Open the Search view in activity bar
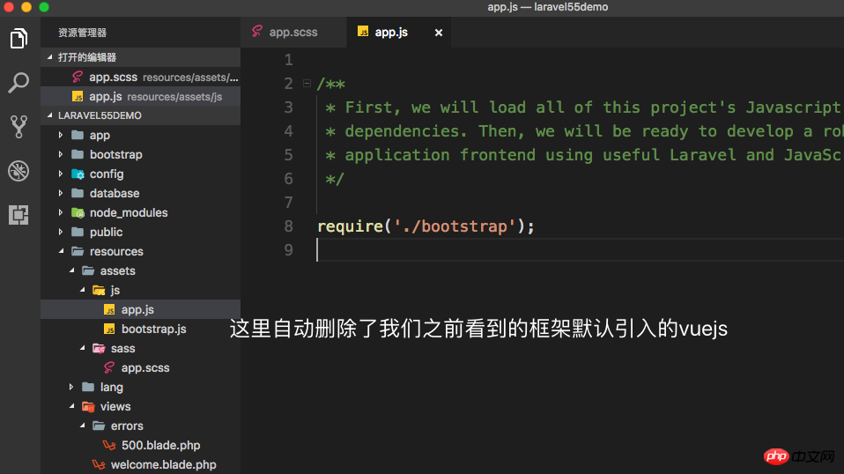Image resolution: width=844 pixels, height=474 pixels. [19, 83]
